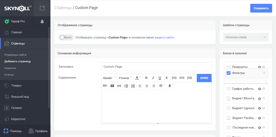Create a bulleted list
Image resolution: width=276 pixels, height=137 pixels.
126,86
